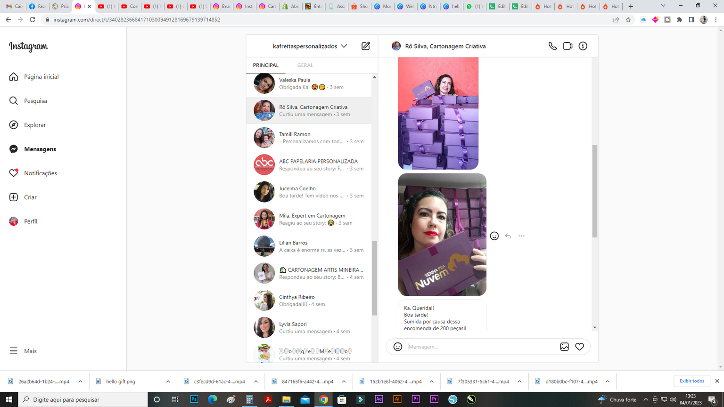Screen dimensions: 724x407
Task: Open conversation info details icon
Action: coord(583,46)
